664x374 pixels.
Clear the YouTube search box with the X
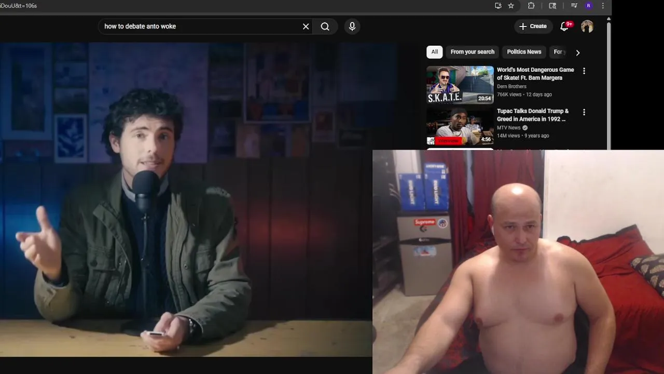click(x=306, y=26)
